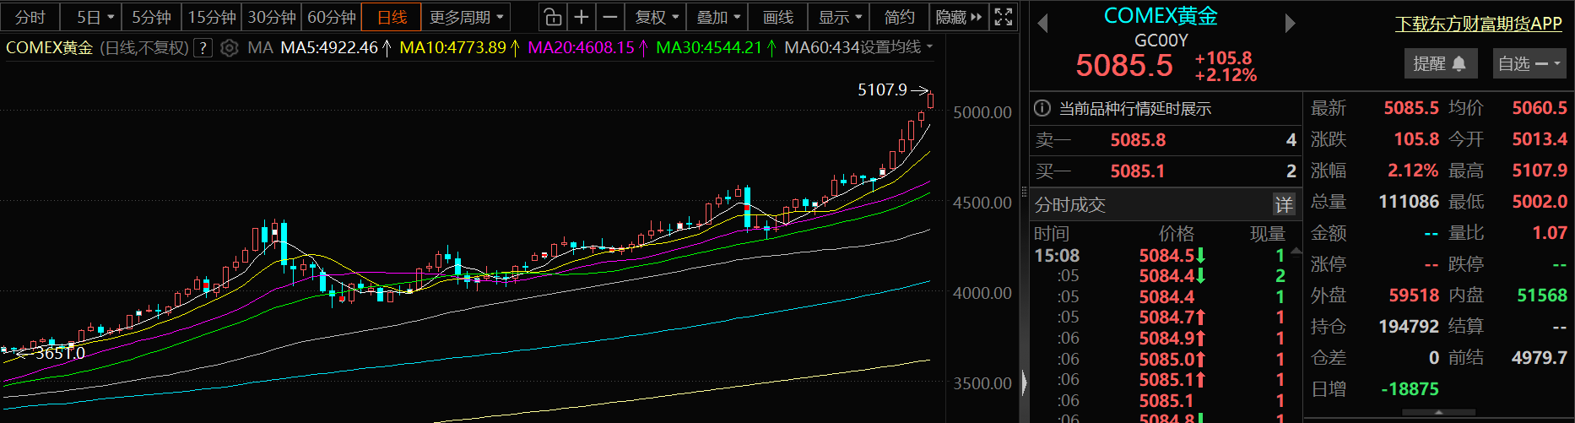Viewport: 1575px width, 423px height.
Task: Open 设置均线 moving average dropdown
Action: [896, 47]
